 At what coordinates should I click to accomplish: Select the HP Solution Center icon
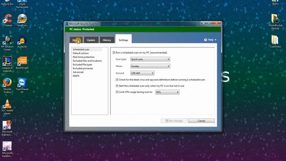click(x=7, y=43)
